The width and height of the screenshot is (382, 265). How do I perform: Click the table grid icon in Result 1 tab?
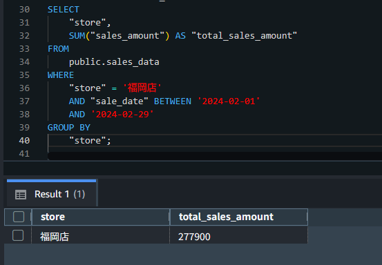(21, 195)
